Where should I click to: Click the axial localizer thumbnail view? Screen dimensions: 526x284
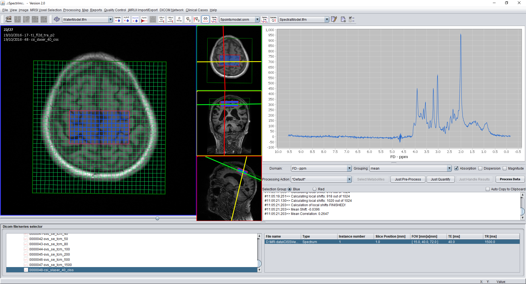(x=229, y=58)
